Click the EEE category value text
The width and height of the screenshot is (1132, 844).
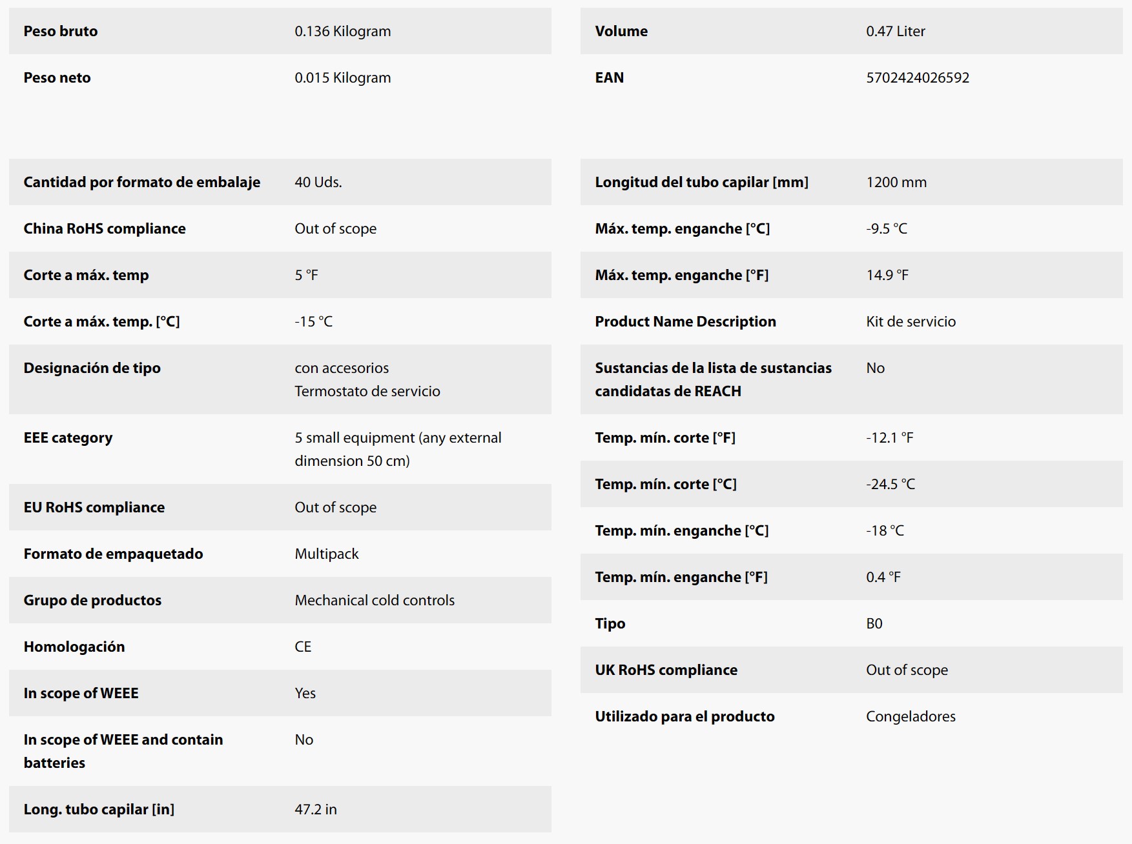[398, 449]
